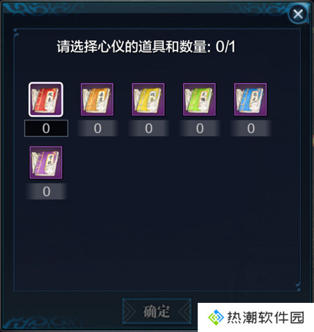The height and width of the screenshot is (332, 314).
Task: Click the 请选择心仪的道具和数量 heading
Action: 134,47
